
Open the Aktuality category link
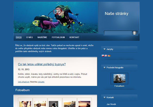click(x=41, y=82)
